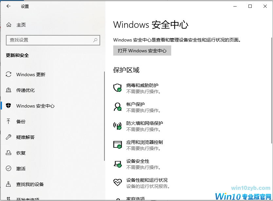The image size is (273, 201).
Task: Select 传递优化 in sidebar
Action: [26, 90]
